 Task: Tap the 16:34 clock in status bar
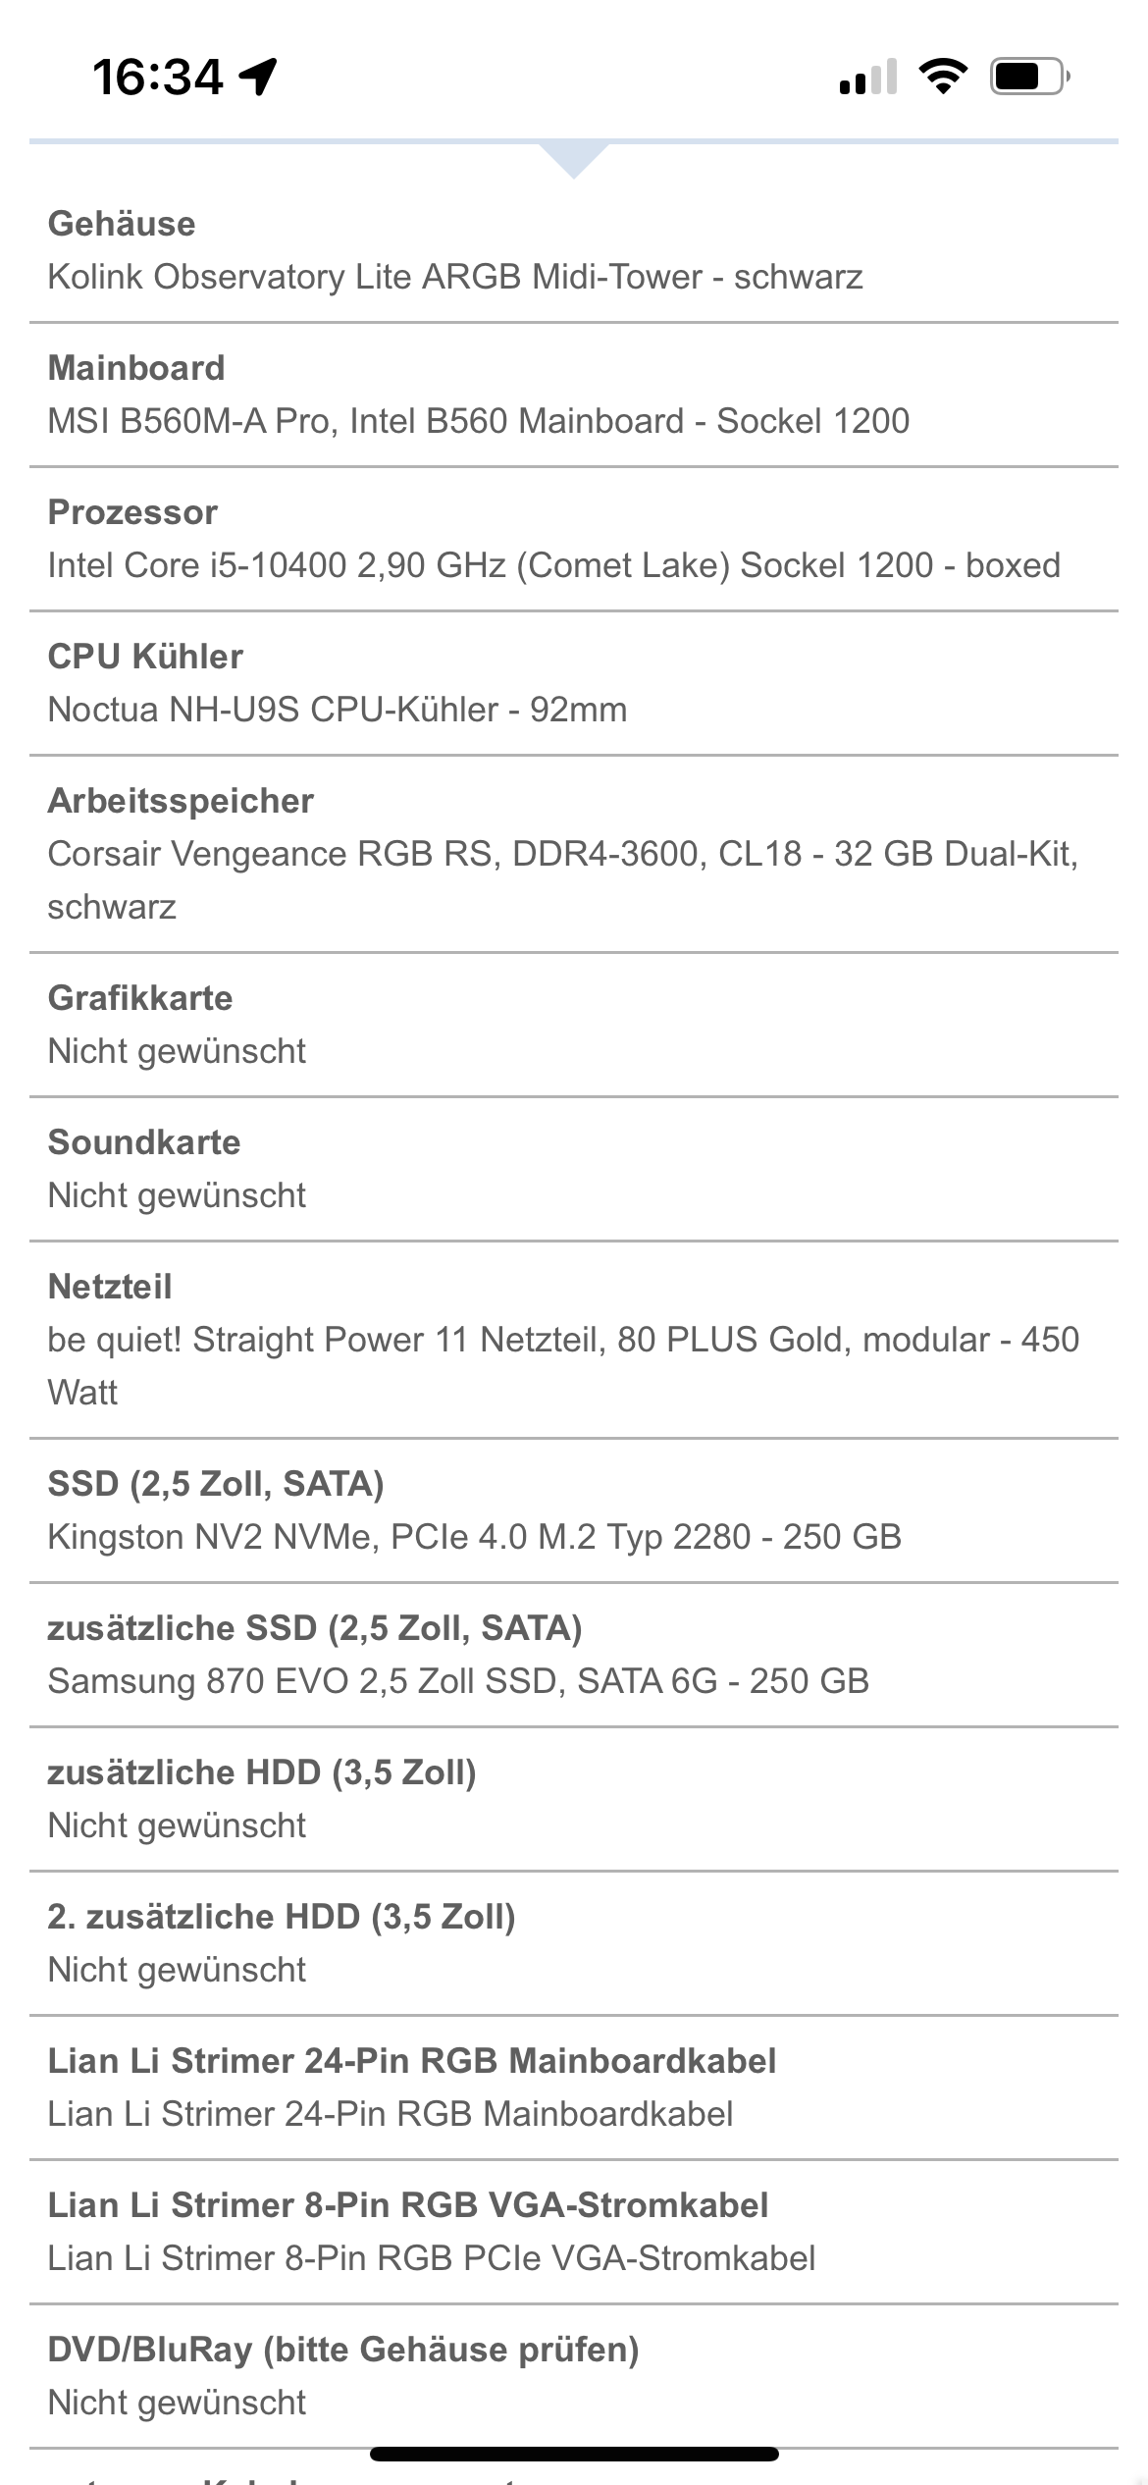pos(158,77)
